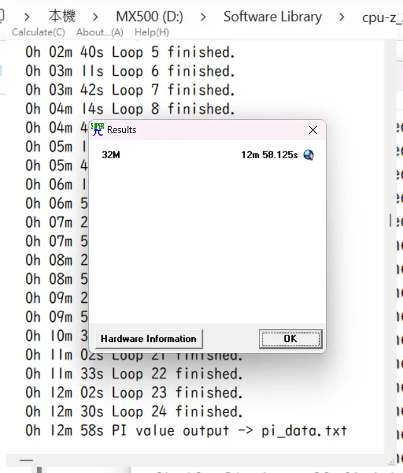Click the PI value output pi_data.txt line
The image size is (403, 473).
click(186, 431)
